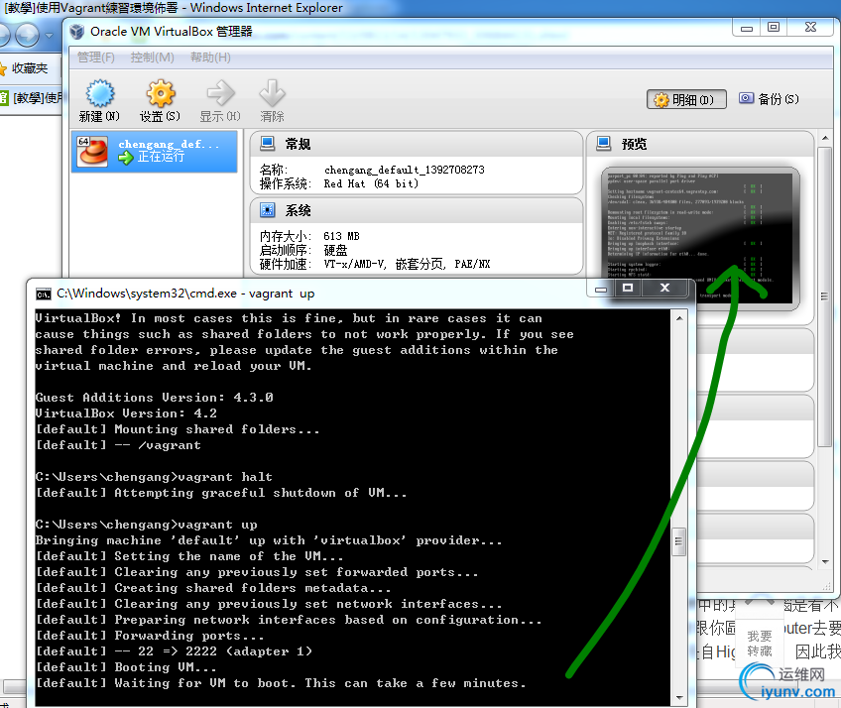841x708 pixels.
Task: Click the 'Guest Additions Version: 4.3.0' line
Action: [155, 398]
